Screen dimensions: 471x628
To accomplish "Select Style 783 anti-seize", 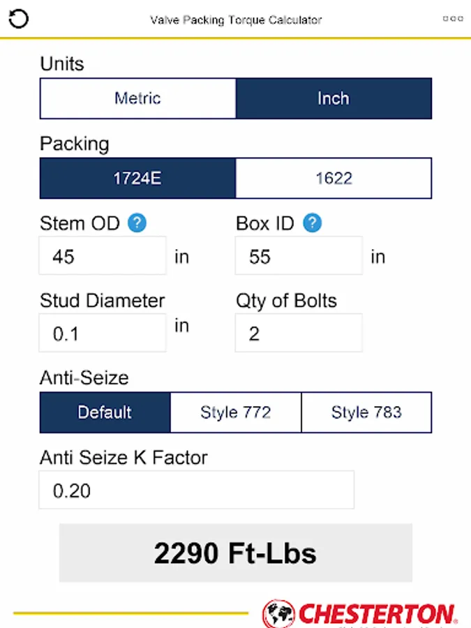I will (366, 412).
